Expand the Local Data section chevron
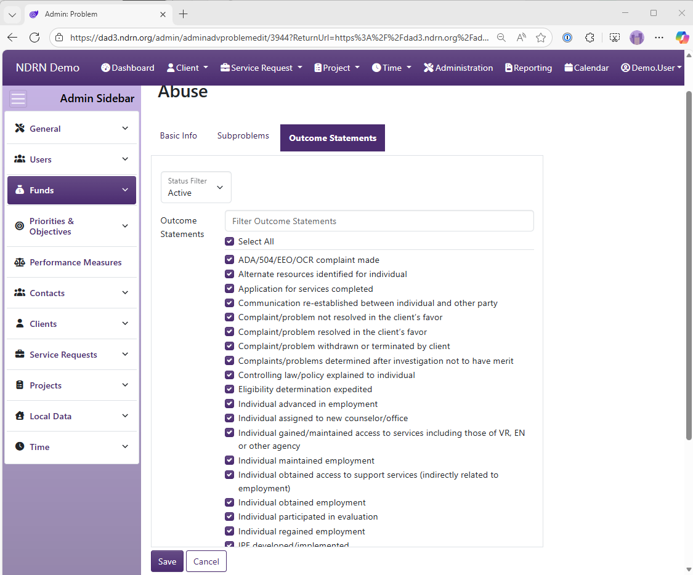This screenshot has height=575, width=693. pos(125,416)
